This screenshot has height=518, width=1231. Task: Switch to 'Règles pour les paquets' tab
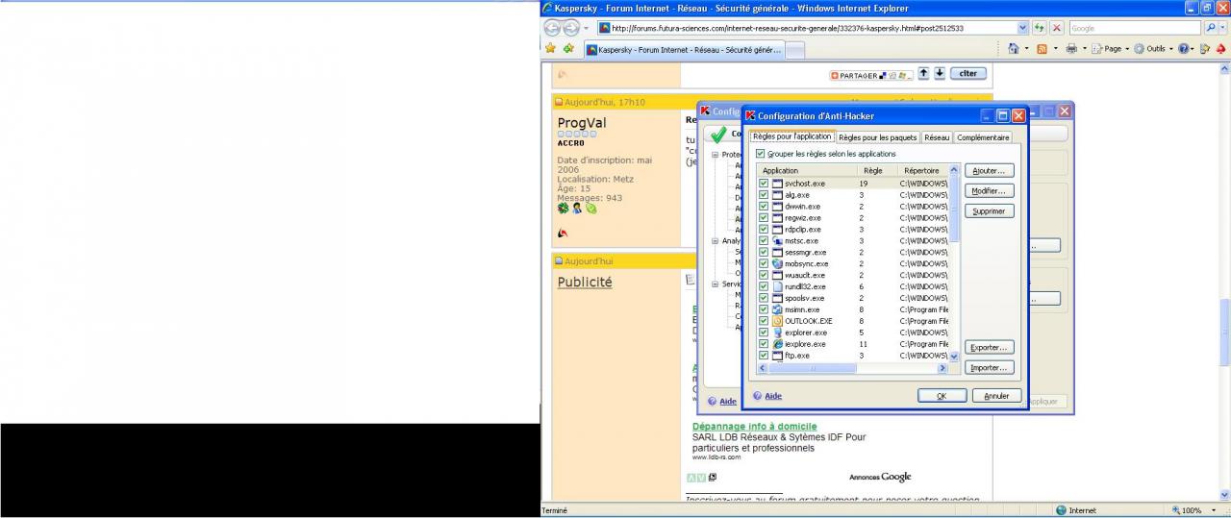point(877,137)
